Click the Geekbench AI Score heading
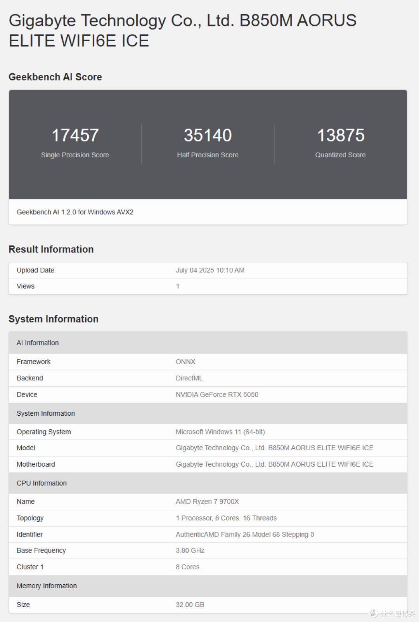This screenshot has width=419, height=622. tap(55, 77)
